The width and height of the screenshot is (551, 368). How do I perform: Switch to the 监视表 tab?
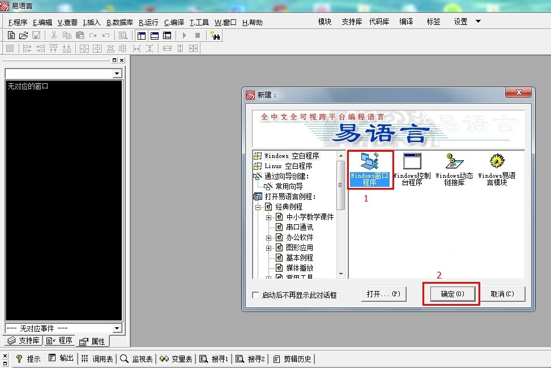136,358
